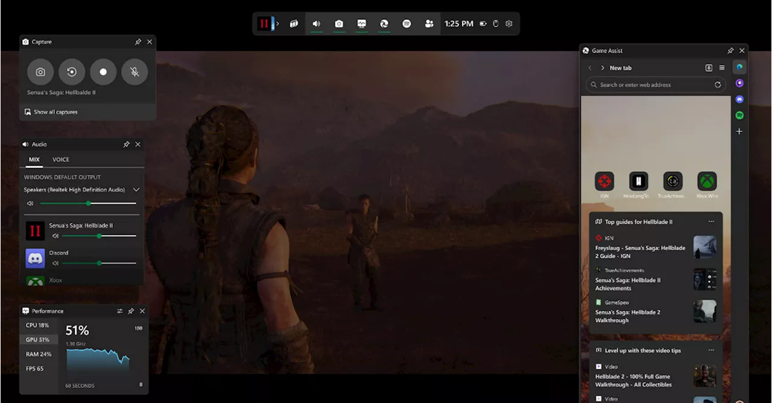The width and height of the screenshot is (772, 403).
Task: Toggle Performance widget from Game Bar
Action: [x=361, y=23]
